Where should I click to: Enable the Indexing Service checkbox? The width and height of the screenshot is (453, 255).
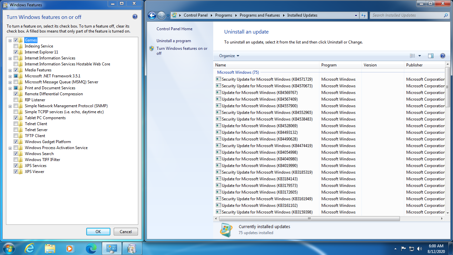[16, 46]
